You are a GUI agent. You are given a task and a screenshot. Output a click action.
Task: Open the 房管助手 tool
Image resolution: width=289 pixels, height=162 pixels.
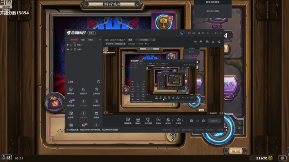point(83,91)
